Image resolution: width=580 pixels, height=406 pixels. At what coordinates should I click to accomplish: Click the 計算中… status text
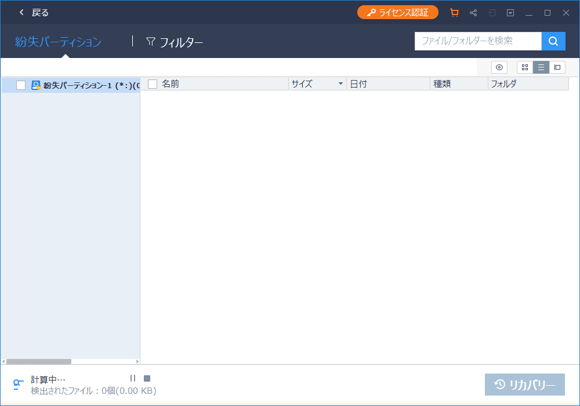[x=48, y=379]
